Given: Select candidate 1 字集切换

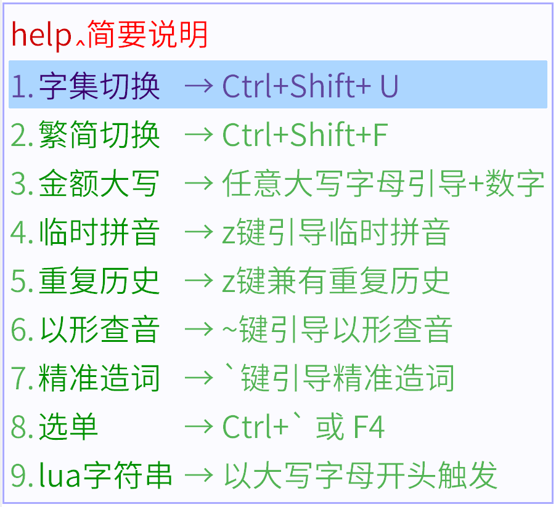Looking at the screenshot, I should (99, 86).
